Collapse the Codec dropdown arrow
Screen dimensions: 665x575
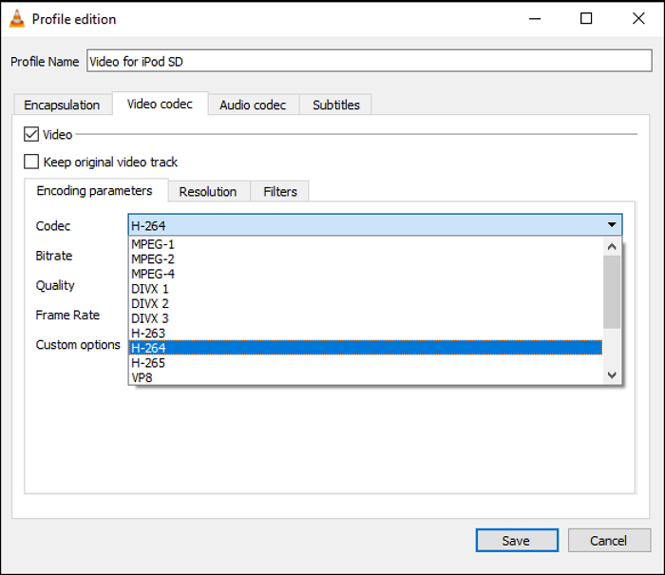point(612,225)
